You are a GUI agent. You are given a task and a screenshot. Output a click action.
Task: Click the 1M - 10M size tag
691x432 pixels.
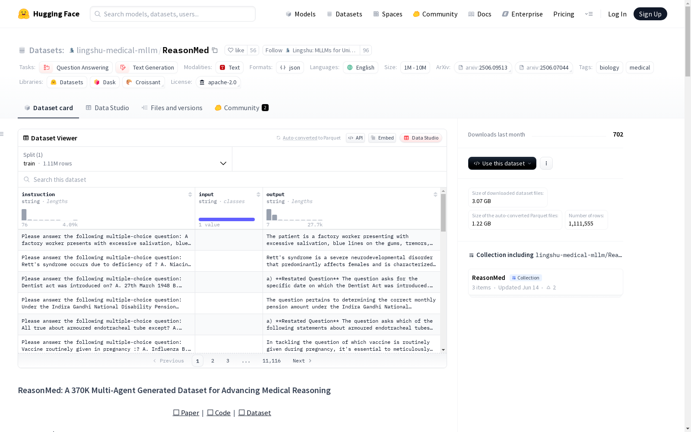(x=415, y=67)
